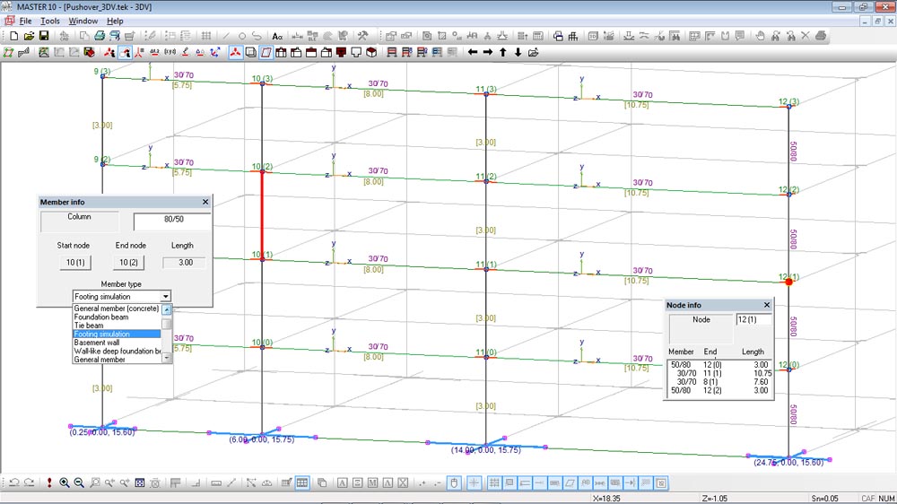Image resolution: width=897 pixels, height=504 pixels.
Task: Click scroll down arrow in member type list
Action: (167, 358)
